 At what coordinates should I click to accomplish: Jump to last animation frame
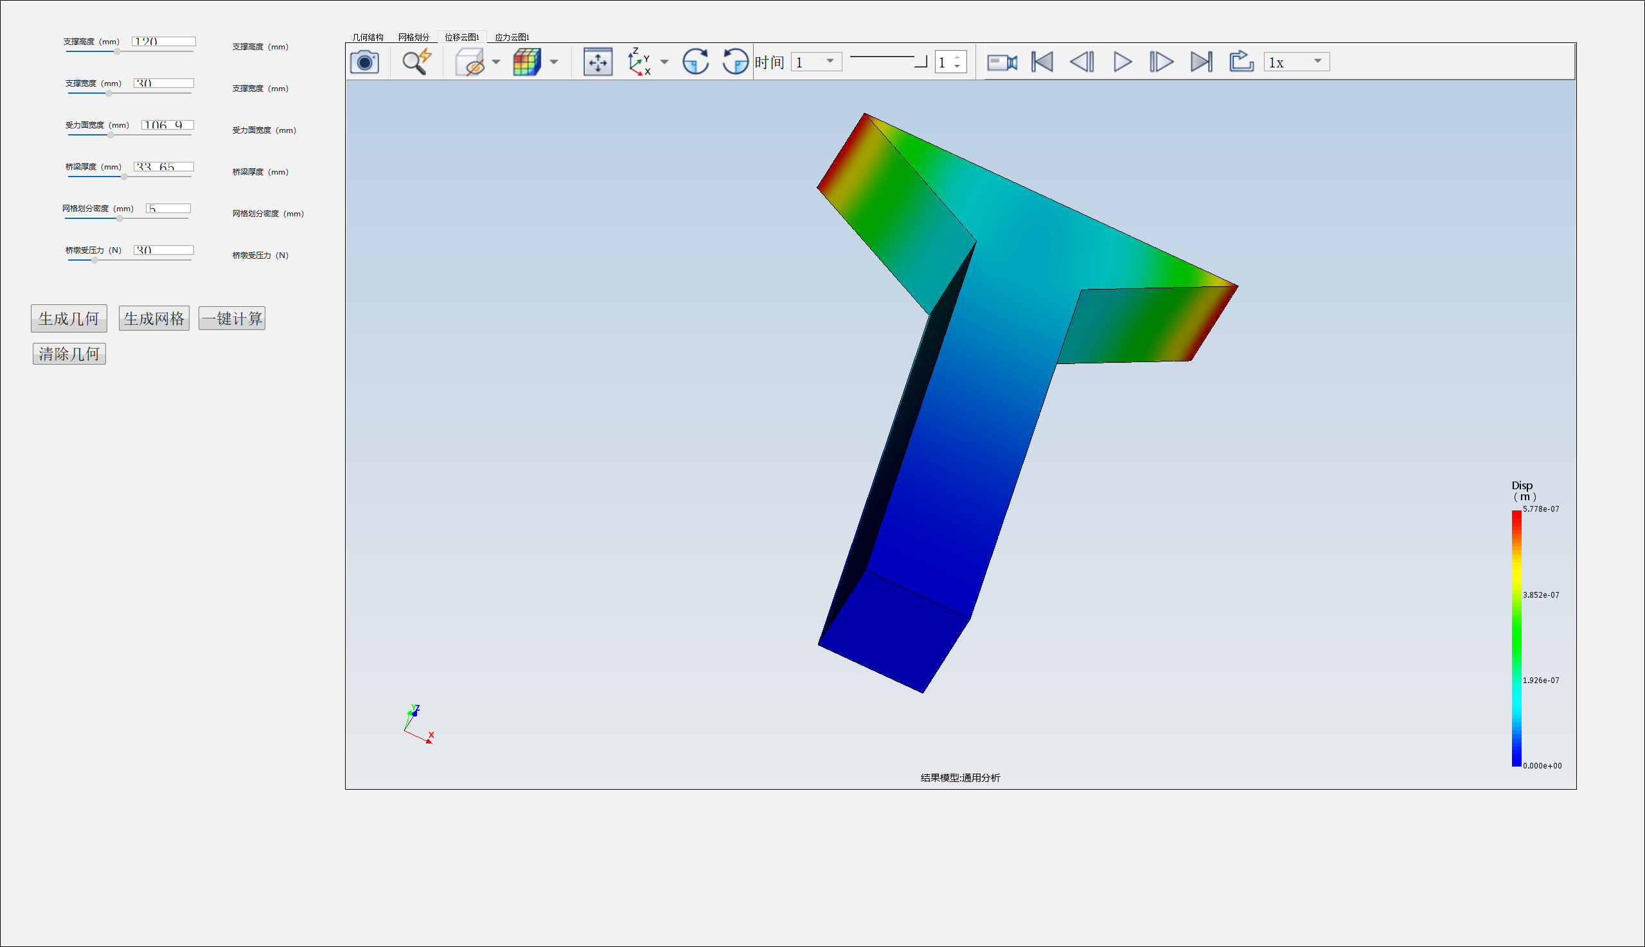[1202, 62]
